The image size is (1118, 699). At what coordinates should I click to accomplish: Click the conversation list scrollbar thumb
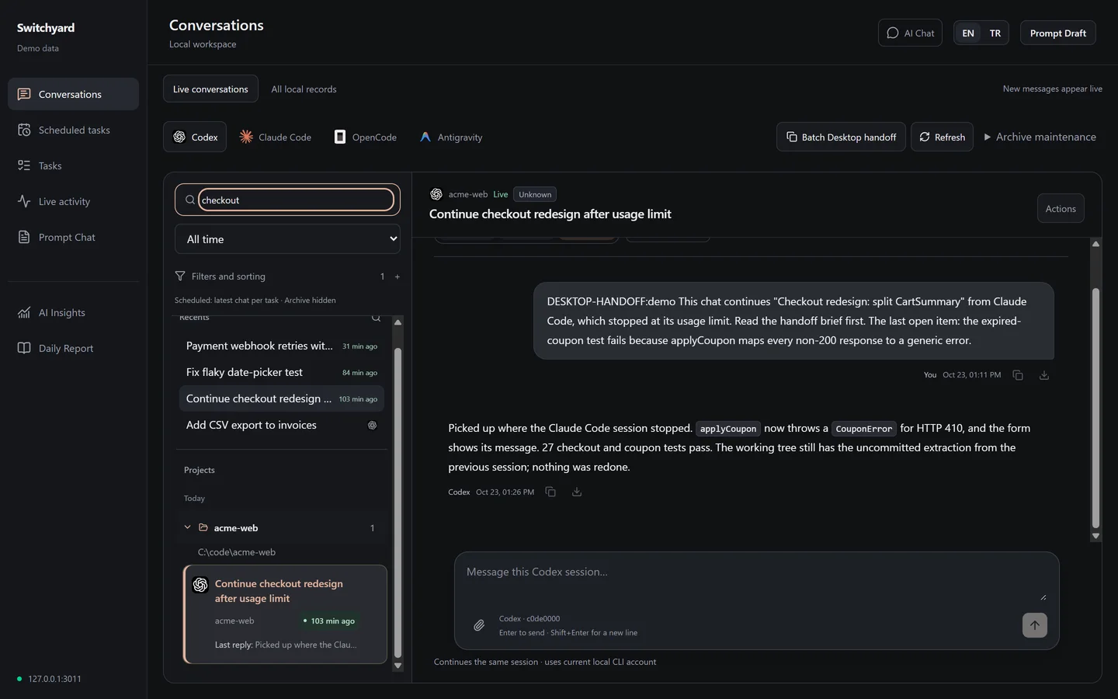point(398,503)
